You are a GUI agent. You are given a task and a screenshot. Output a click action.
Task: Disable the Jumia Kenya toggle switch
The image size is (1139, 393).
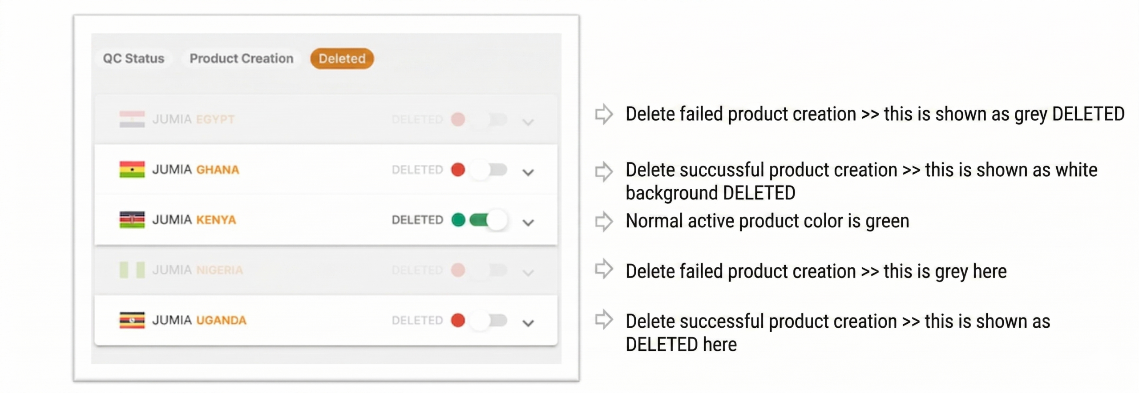point(489,219)
